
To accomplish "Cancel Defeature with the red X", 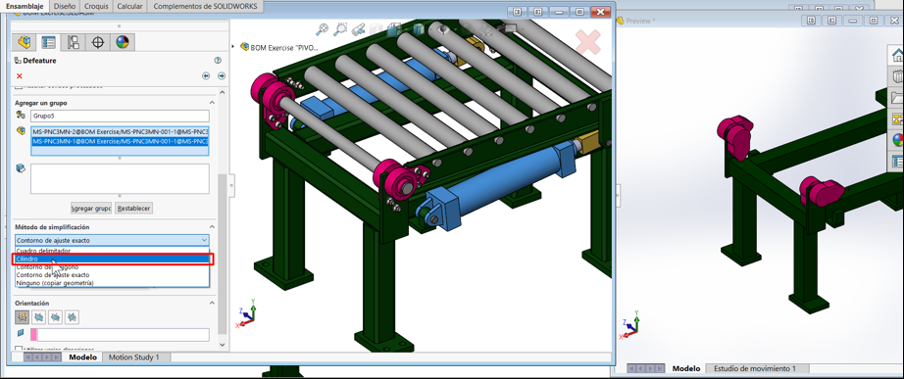I will 20,76.
